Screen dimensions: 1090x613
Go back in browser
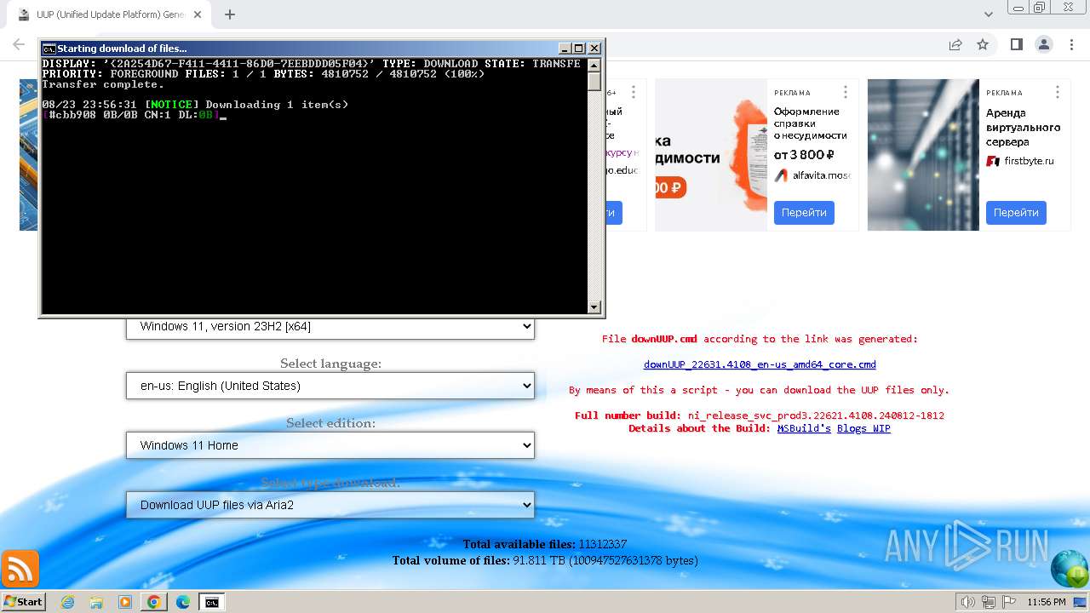[x=19, y=44]
